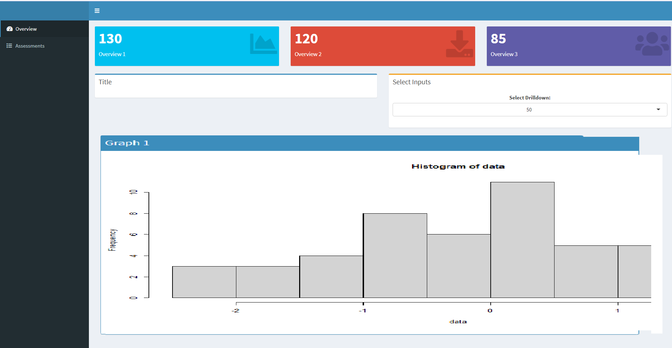Image resolution: width=672 pixels, height=348 pixels.
Task: Open the Overview sidebar menu item
Action: (x=44, y=29)
